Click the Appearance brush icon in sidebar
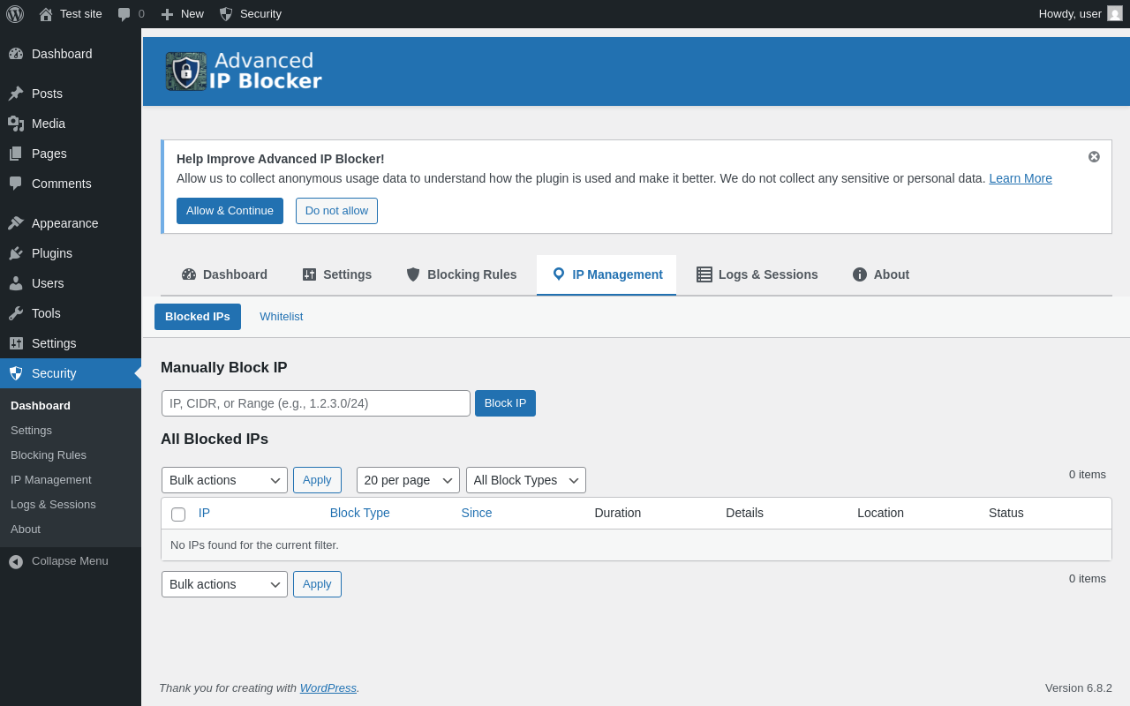 pyautogui.click(x=16, y=223)
